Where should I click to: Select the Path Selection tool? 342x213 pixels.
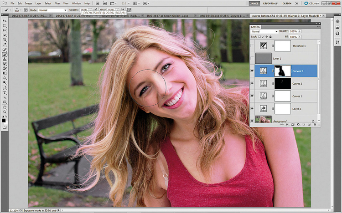(x=5, y=97)
